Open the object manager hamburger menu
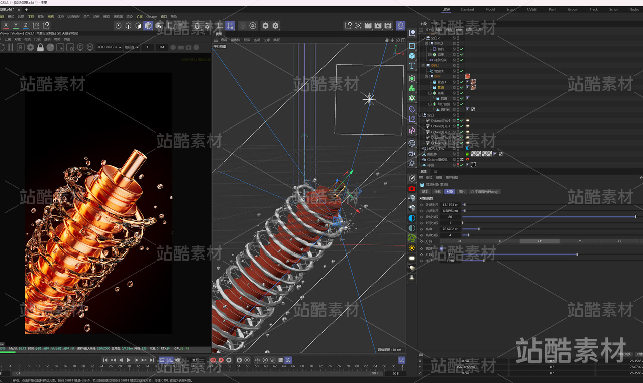The height and width of the screenshot is (383, 643). click(x=421, y=29)
